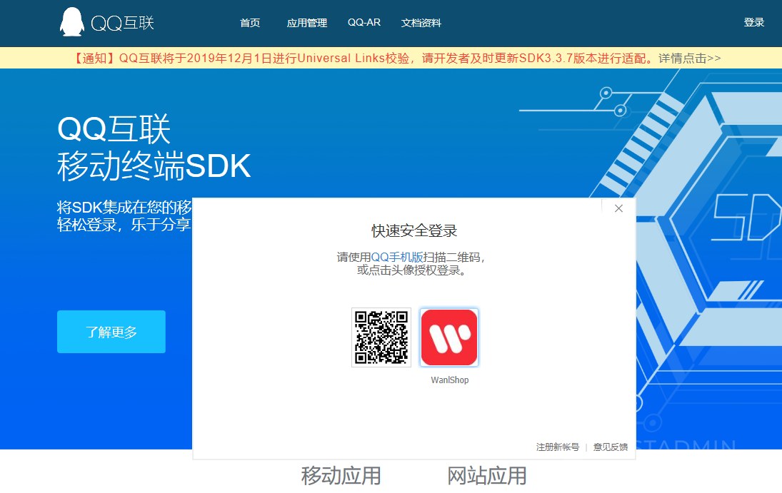Click the 登录 link in header
The height and width of the screenshot is (493, 782).
tap(753, 22)
